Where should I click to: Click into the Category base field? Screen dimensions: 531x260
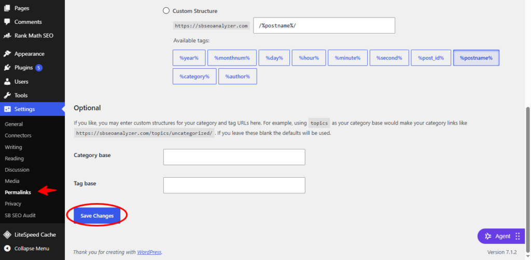[x=234, y=157]
